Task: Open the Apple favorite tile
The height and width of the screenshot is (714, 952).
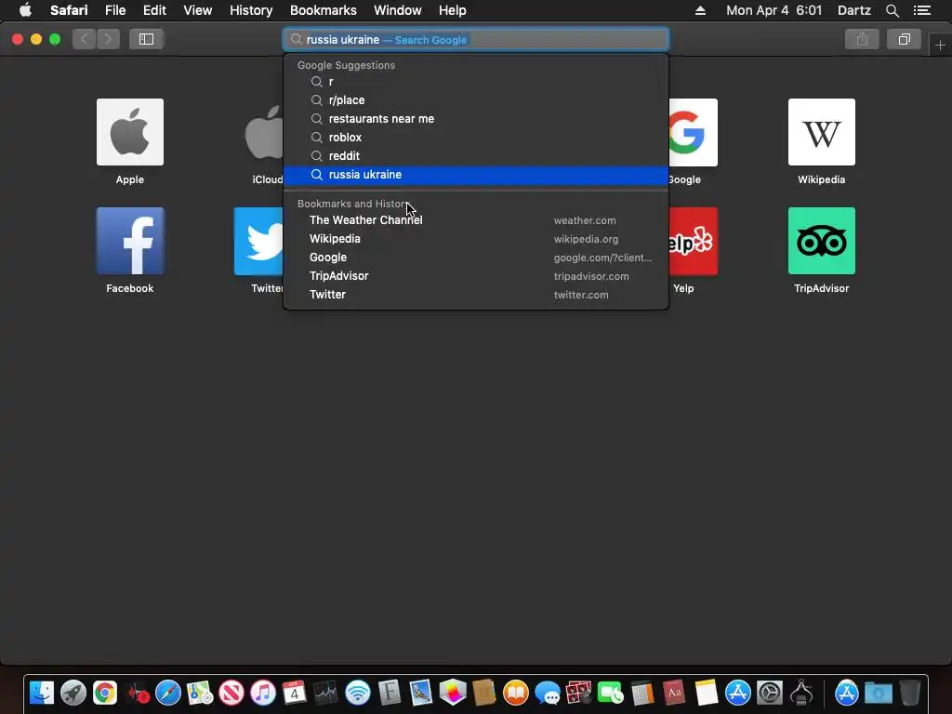Action: pyautogui.click(x=130, y=132)
